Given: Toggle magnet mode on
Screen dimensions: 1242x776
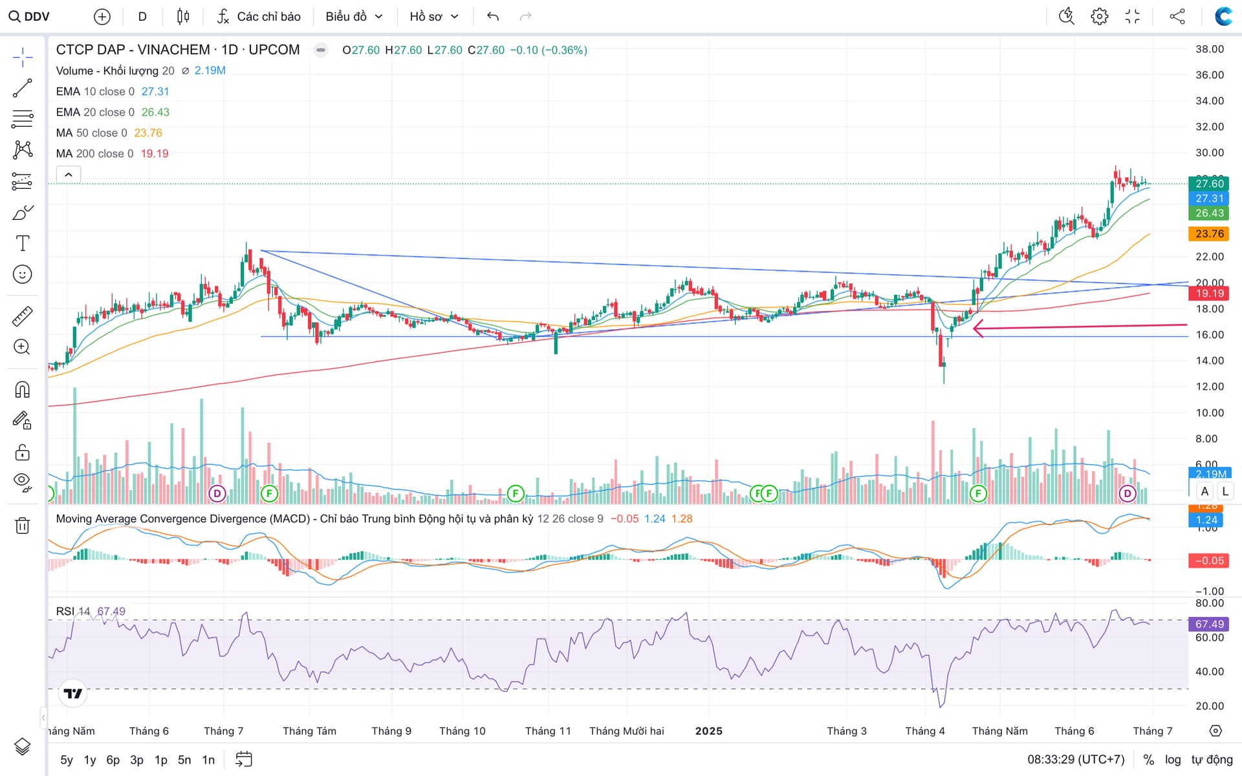Looking at the screenshot, I should point(22,390).
